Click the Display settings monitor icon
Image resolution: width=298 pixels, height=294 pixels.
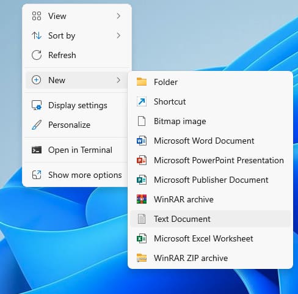37,105
